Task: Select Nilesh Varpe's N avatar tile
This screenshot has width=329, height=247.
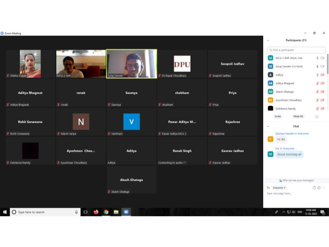Action: point(81,122)
